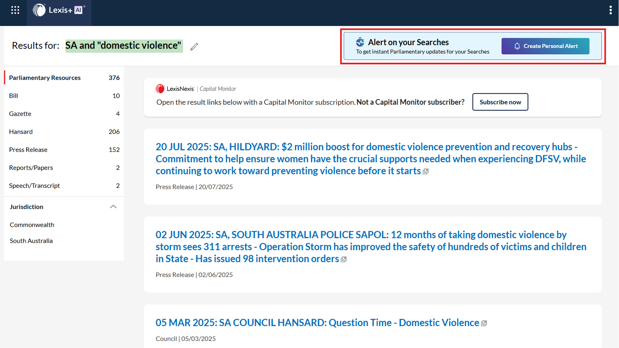Open the app grid launcher icon

pyautogui.click(x=15, y=10)
